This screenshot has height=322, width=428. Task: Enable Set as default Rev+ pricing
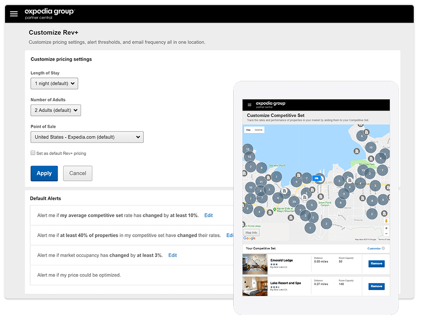pyautogui.click(x=33, y=153)
